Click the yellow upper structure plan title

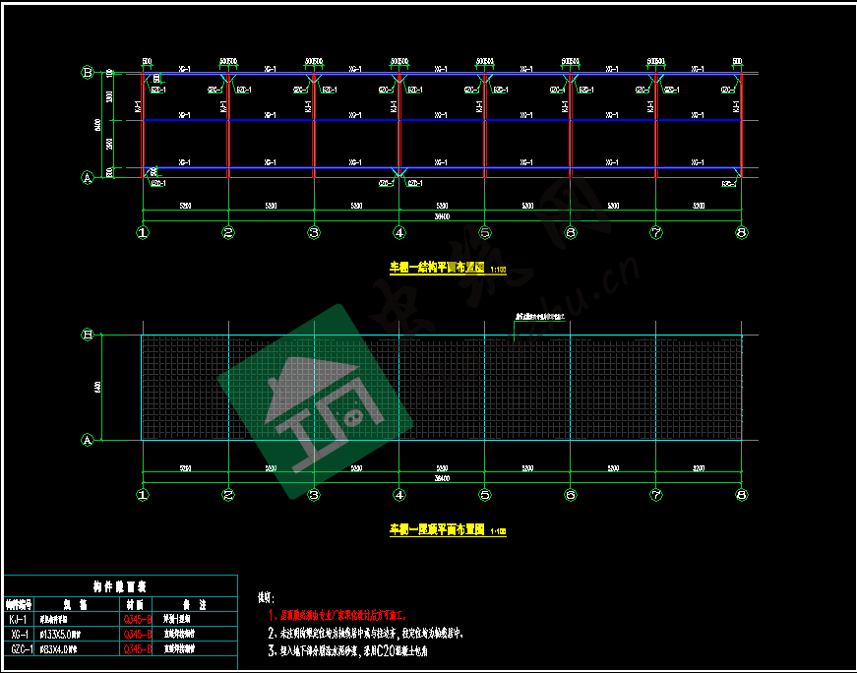pos(440,268)
